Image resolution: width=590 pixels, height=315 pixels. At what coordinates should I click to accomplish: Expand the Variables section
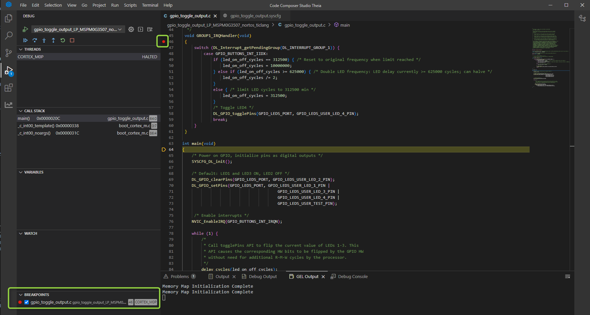[21, 172]
